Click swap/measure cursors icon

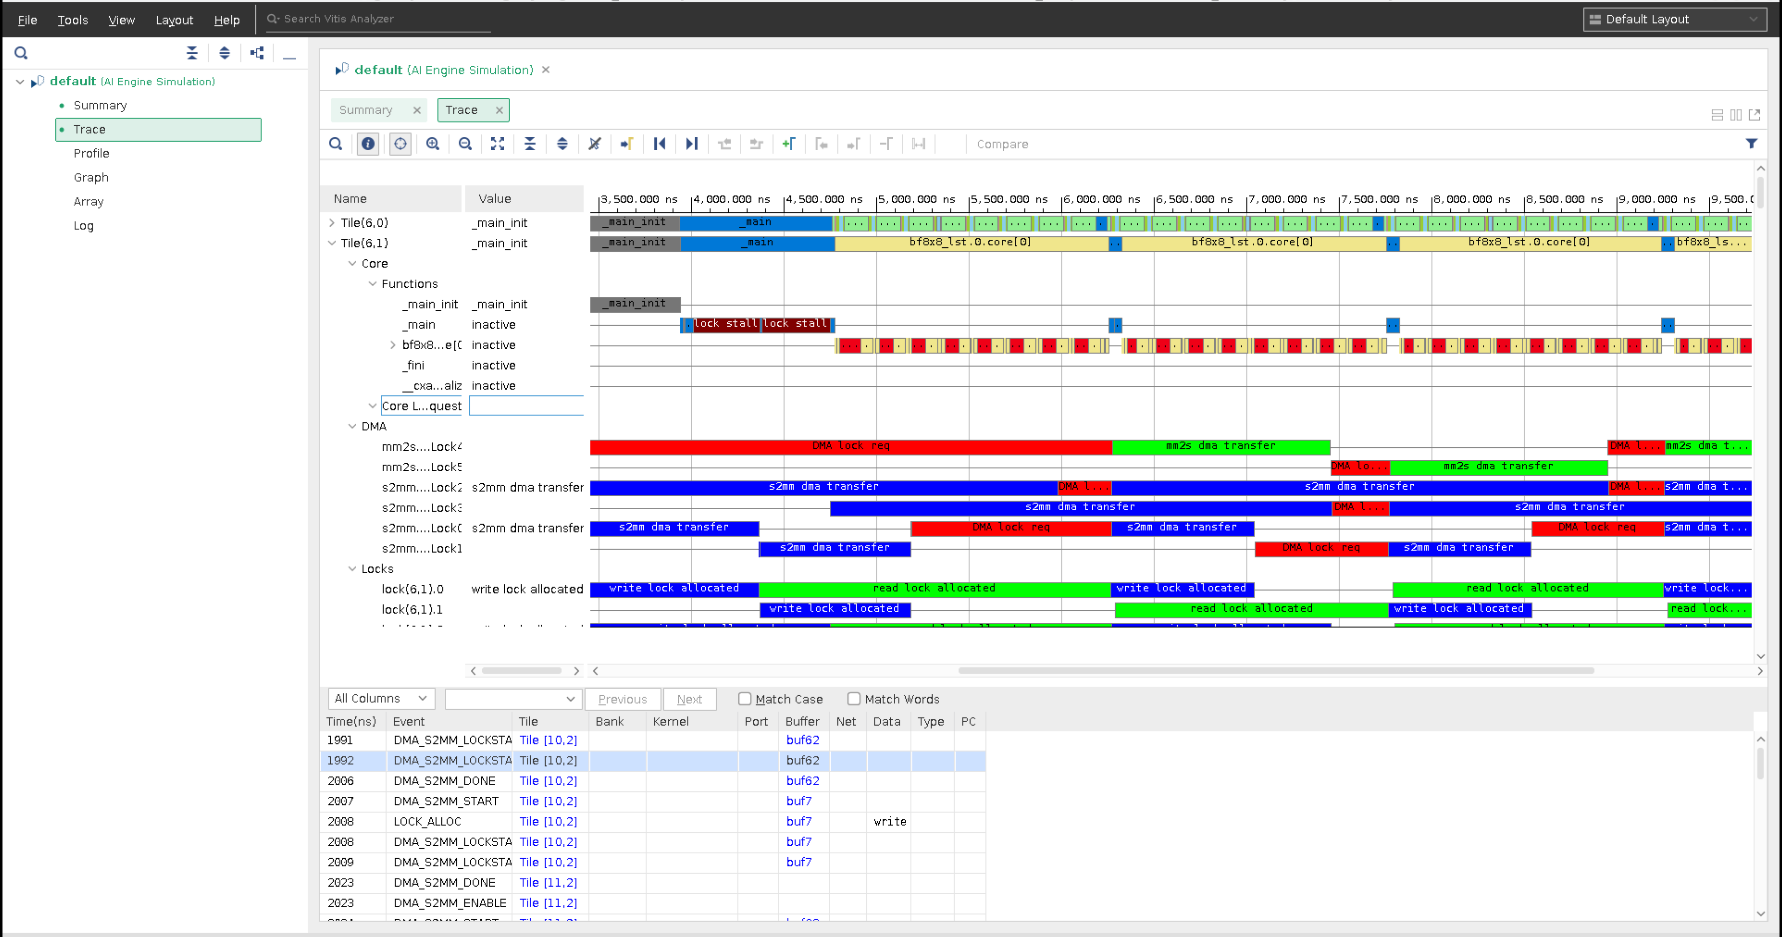click(x=919, y=144)
